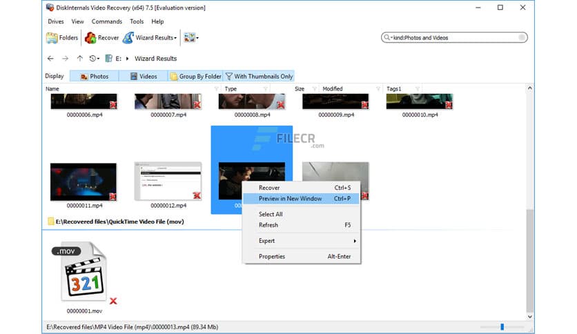Image resolution: width=577 pixels, height=334 pixels.
Task: Sort by Name column header
Action: (x=52, y=88)
